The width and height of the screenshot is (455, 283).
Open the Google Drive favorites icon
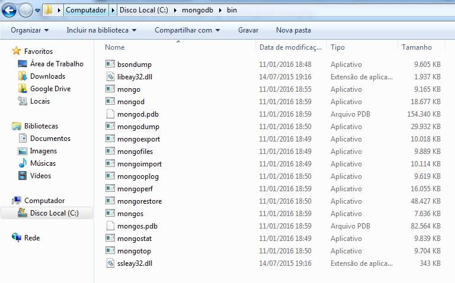point(23,89)
